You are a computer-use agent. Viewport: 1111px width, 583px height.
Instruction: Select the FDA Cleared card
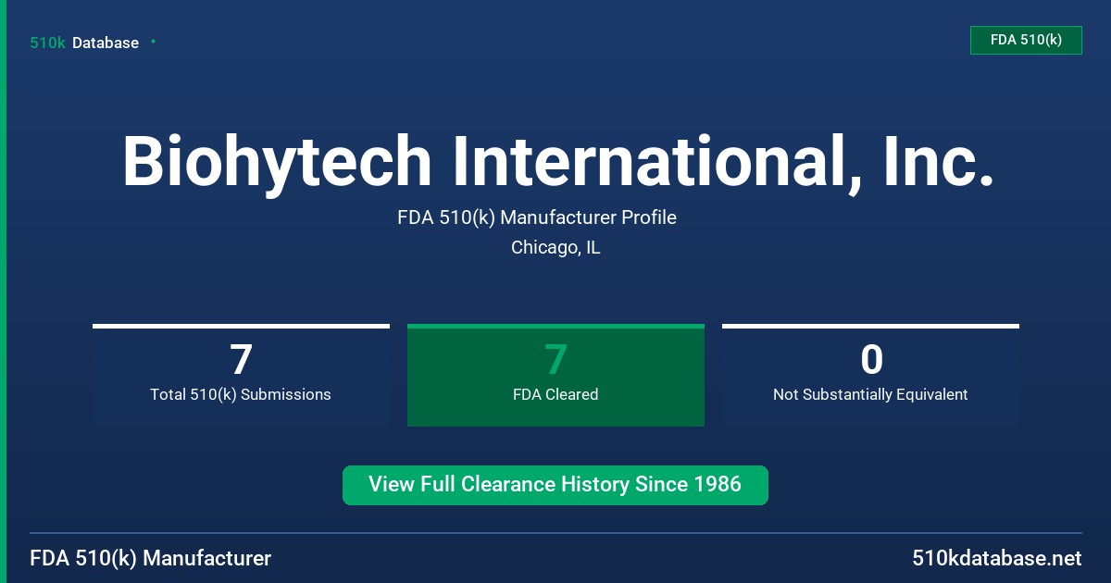click(x=555, y=375)
